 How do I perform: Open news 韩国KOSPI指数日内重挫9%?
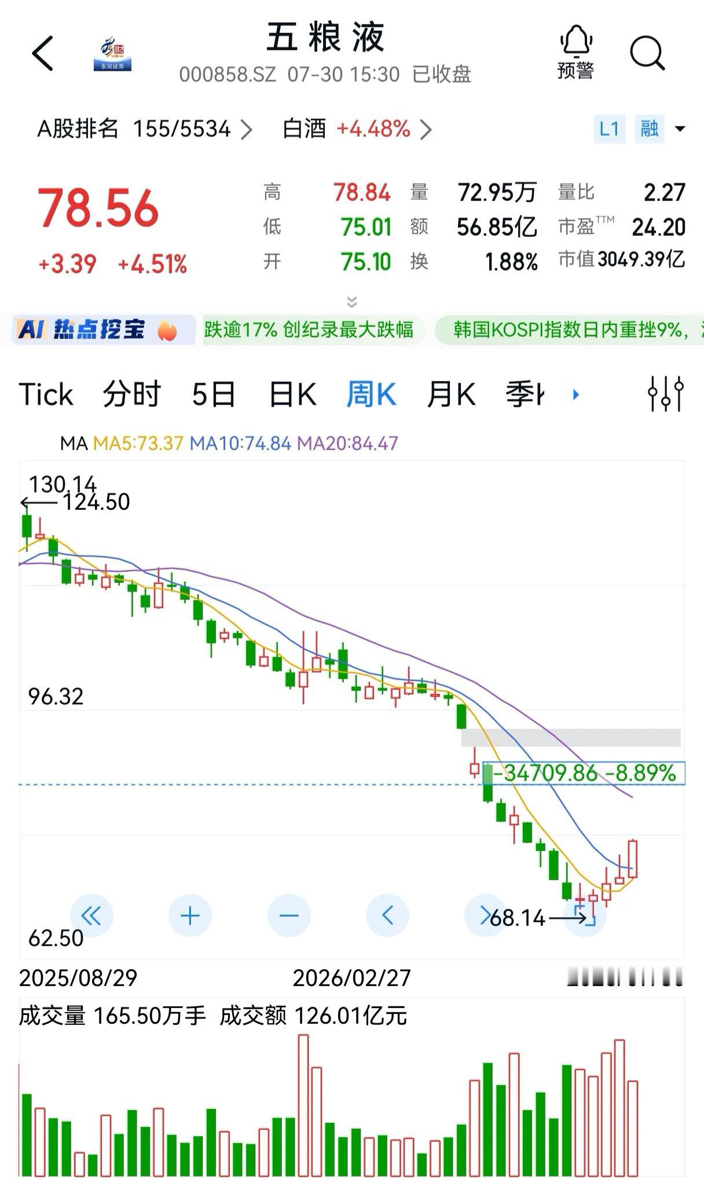point(570,330)
